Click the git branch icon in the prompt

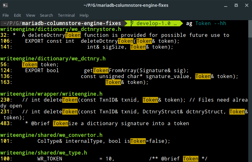[132, 24]
